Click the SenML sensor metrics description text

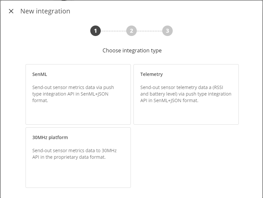(73, 94)
